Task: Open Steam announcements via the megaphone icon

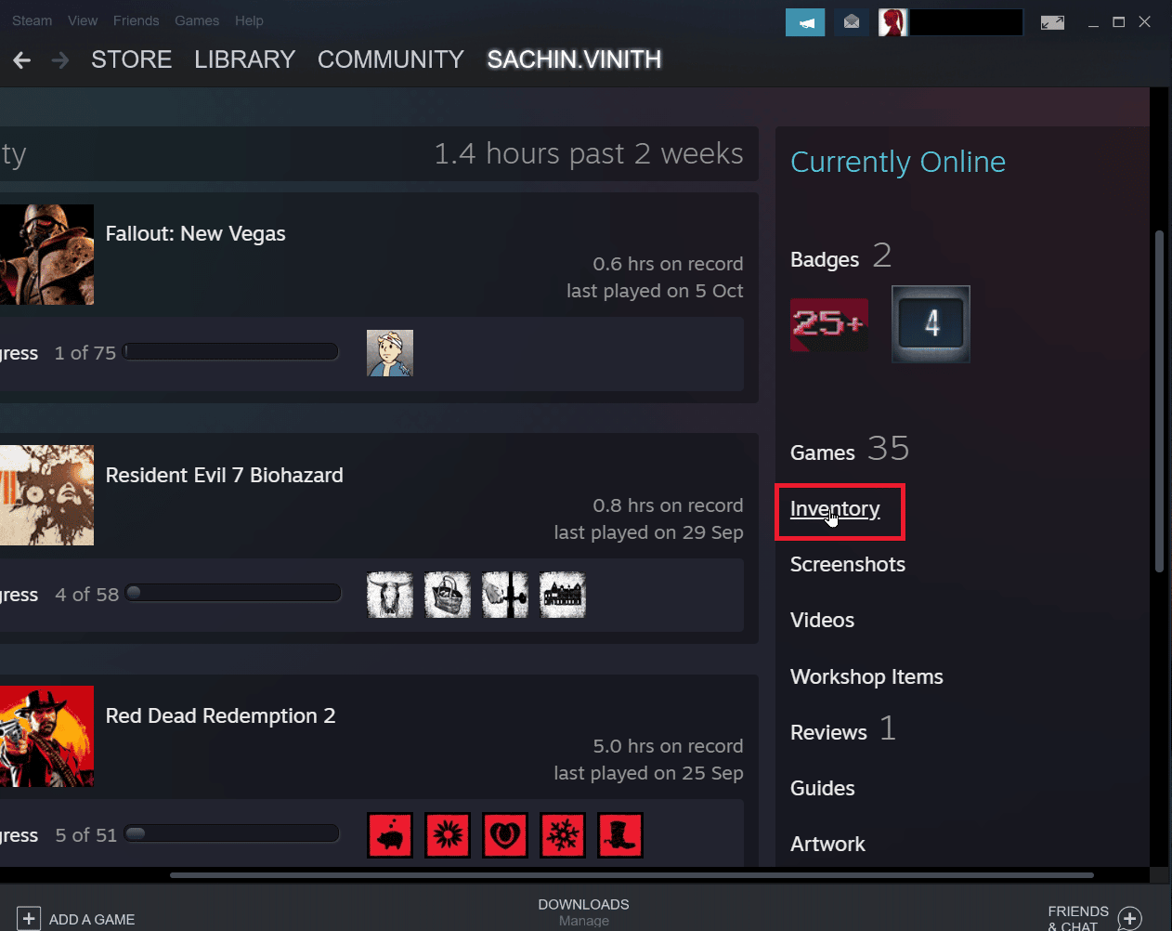Action: (804, 21)
